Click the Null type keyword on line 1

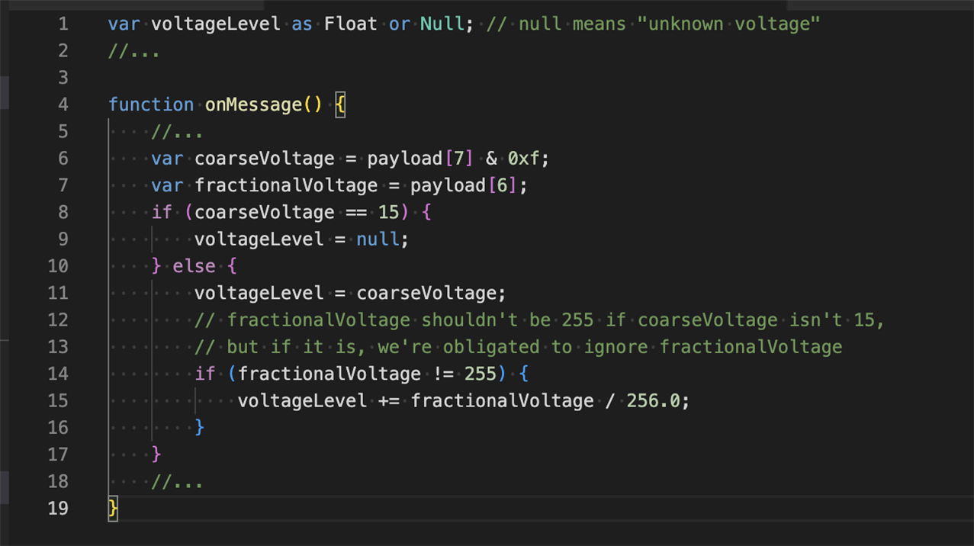442,24
